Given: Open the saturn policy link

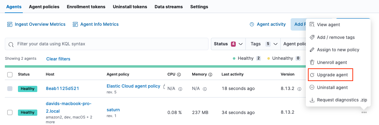Looking at the screenshot, I should point(113,110).
